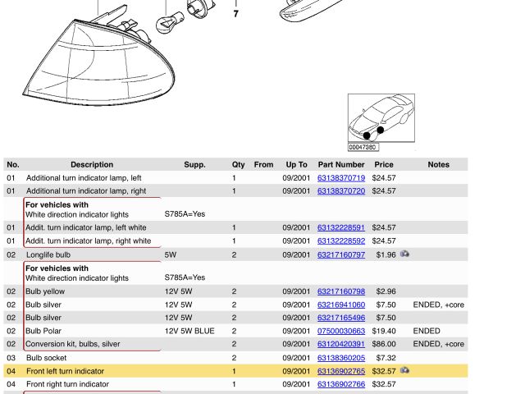525x394 pixels.
Task: Open Bulb Polar part 07500030663
Action: 340,331
